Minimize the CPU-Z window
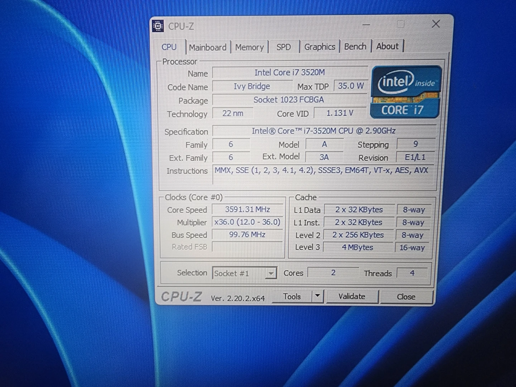The width and height of the screenshot is (516, 387). 366,25
